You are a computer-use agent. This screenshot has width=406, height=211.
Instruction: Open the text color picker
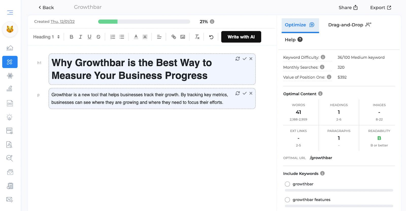136,37
